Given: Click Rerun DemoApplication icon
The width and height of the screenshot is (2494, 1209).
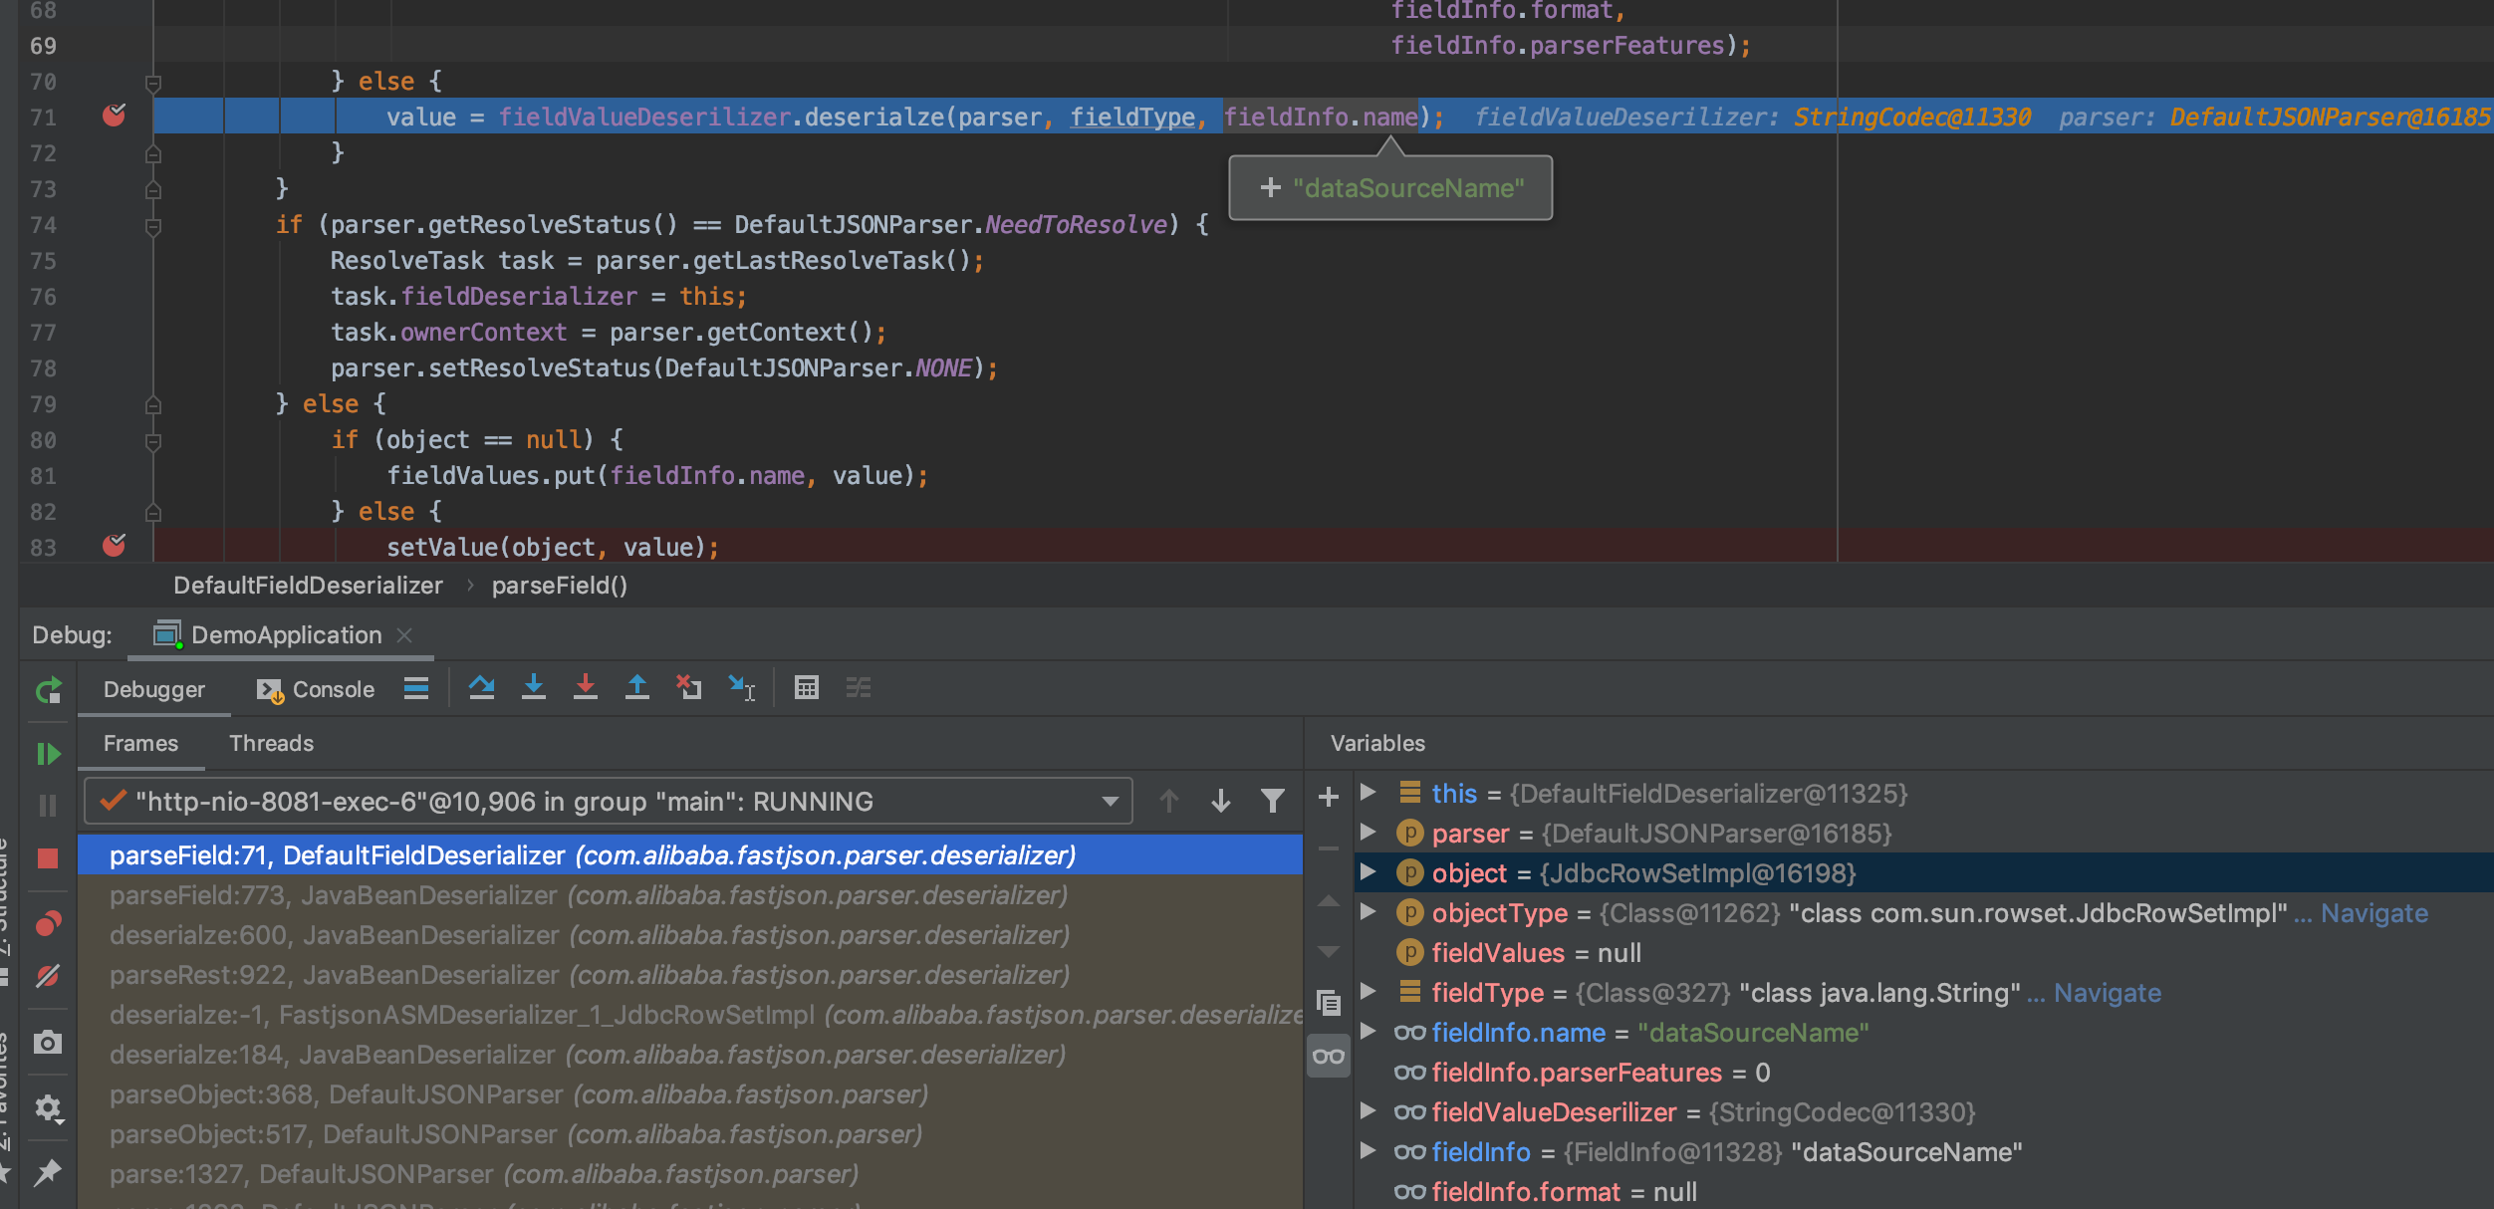Looking at the screenshot, I should tap(48, 690).
